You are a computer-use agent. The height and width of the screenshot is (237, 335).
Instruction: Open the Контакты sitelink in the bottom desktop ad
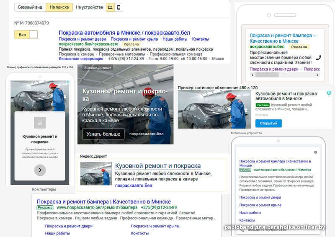[139, 233]
